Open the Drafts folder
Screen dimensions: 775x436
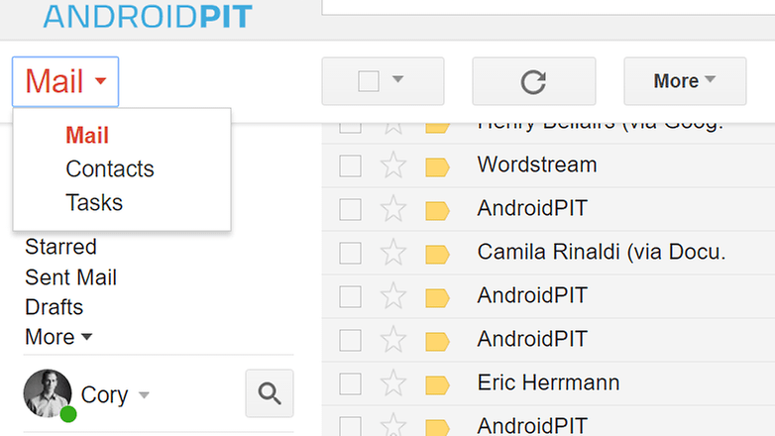point(54,307)
